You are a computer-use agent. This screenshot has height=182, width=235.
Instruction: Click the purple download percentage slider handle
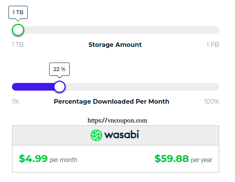pos(60,87)
